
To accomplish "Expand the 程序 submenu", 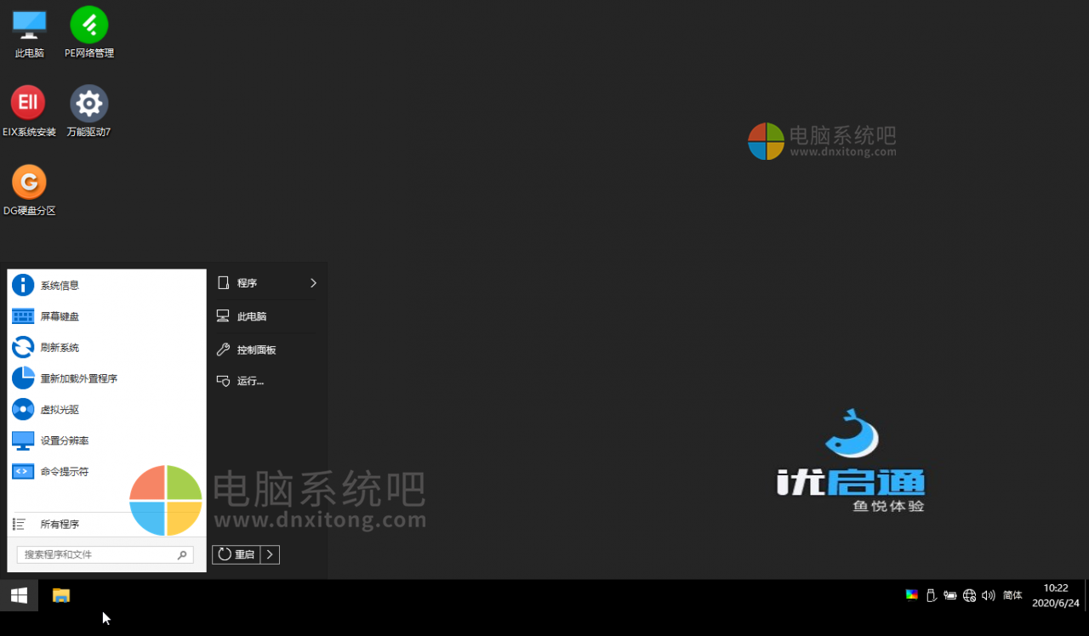I will coord(267,283).
